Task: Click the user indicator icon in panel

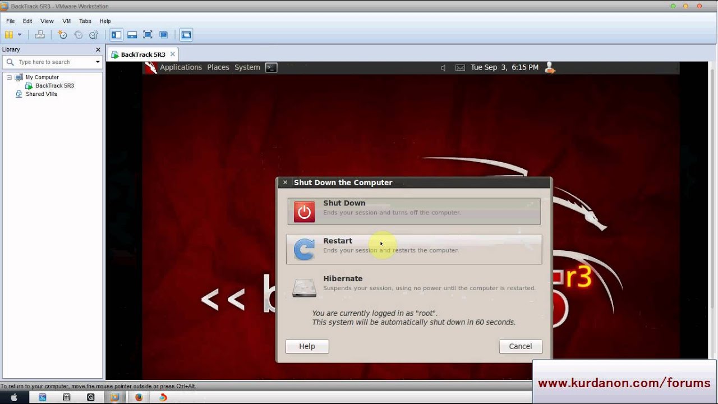Action: (550, 67)
